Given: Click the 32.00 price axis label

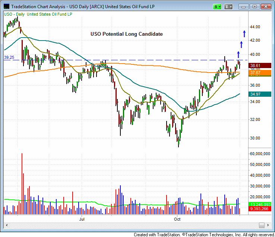Looking at the screenshot, I should coord(255,119).
